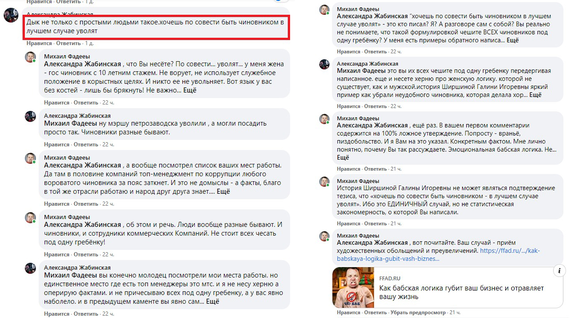Expand 'Ещё' in 'ещё раз' comment
Screen dimensions: 571x318
[x=343, y=157]
